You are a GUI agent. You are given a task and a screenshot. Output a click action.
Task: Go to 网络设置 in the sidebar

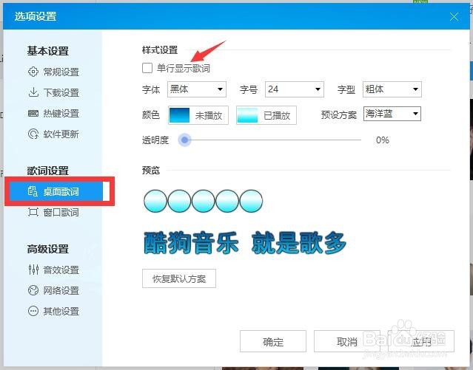click(61, 290)
